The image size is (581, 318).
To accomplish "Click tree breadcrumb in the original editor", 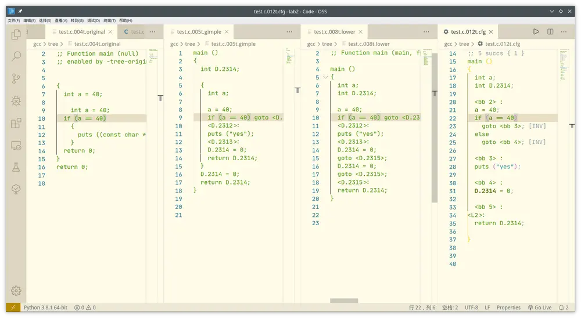I will pyautogui.click(x=53, y=44).
